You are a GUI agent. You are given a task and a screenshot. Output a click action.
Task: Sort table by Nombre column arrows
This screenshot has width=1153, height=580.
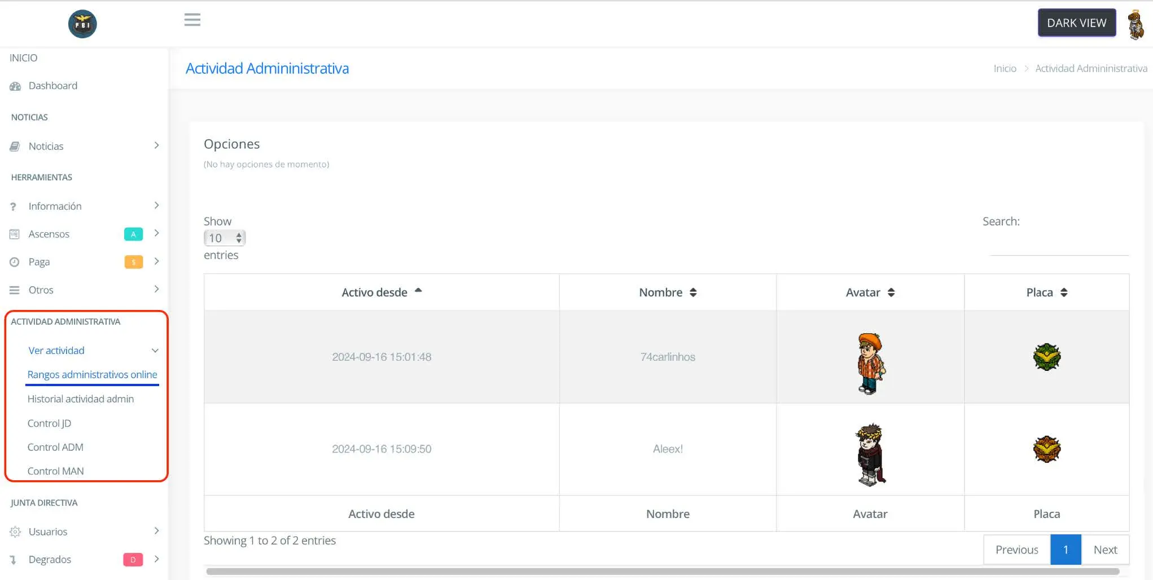pos(693,293)
